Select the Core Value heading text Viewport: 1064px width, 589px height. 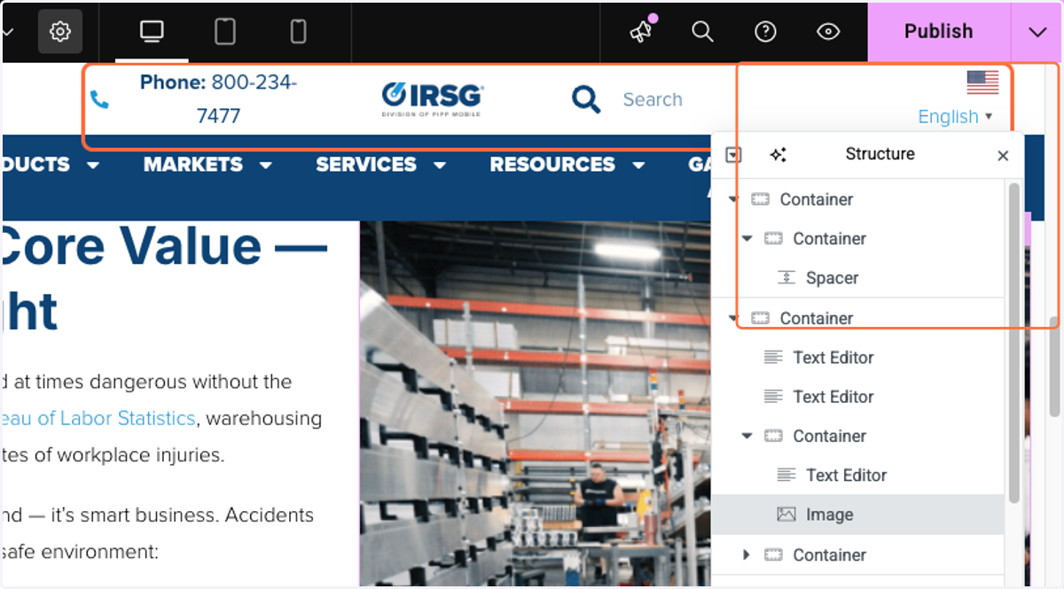(164, 279)
